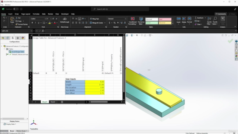The width and height of the screenshot is (238, 134).
Task: Open the Developer ribbon tab
Action: click(x=65, y=14)
